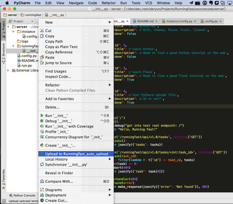Click the Debug '__init__' bug icon
Viewport: 233px width, 204px height.
click(x=42, y=121)
